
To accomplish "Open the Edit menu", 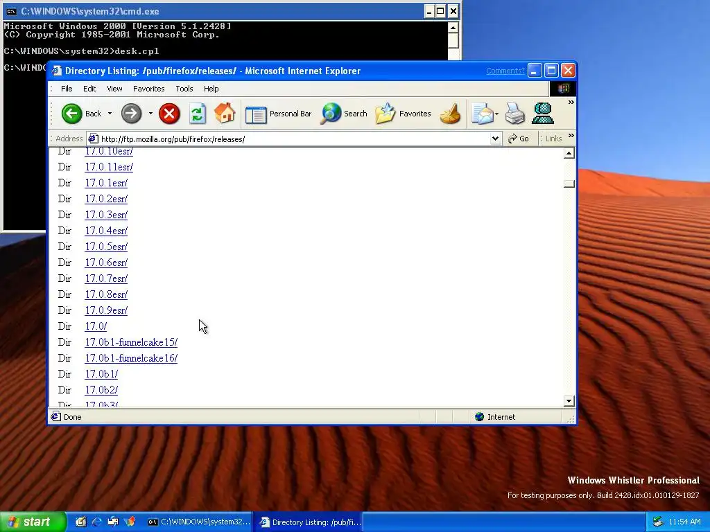I will tap(89, 89).
